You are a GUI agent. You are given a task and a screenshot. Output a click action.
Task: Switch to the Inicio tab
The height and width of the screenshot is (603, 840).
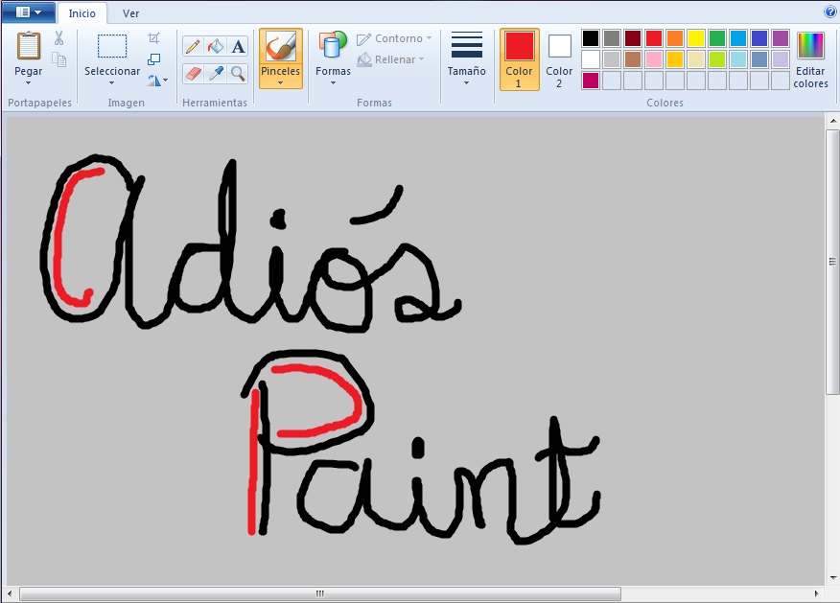82,13
